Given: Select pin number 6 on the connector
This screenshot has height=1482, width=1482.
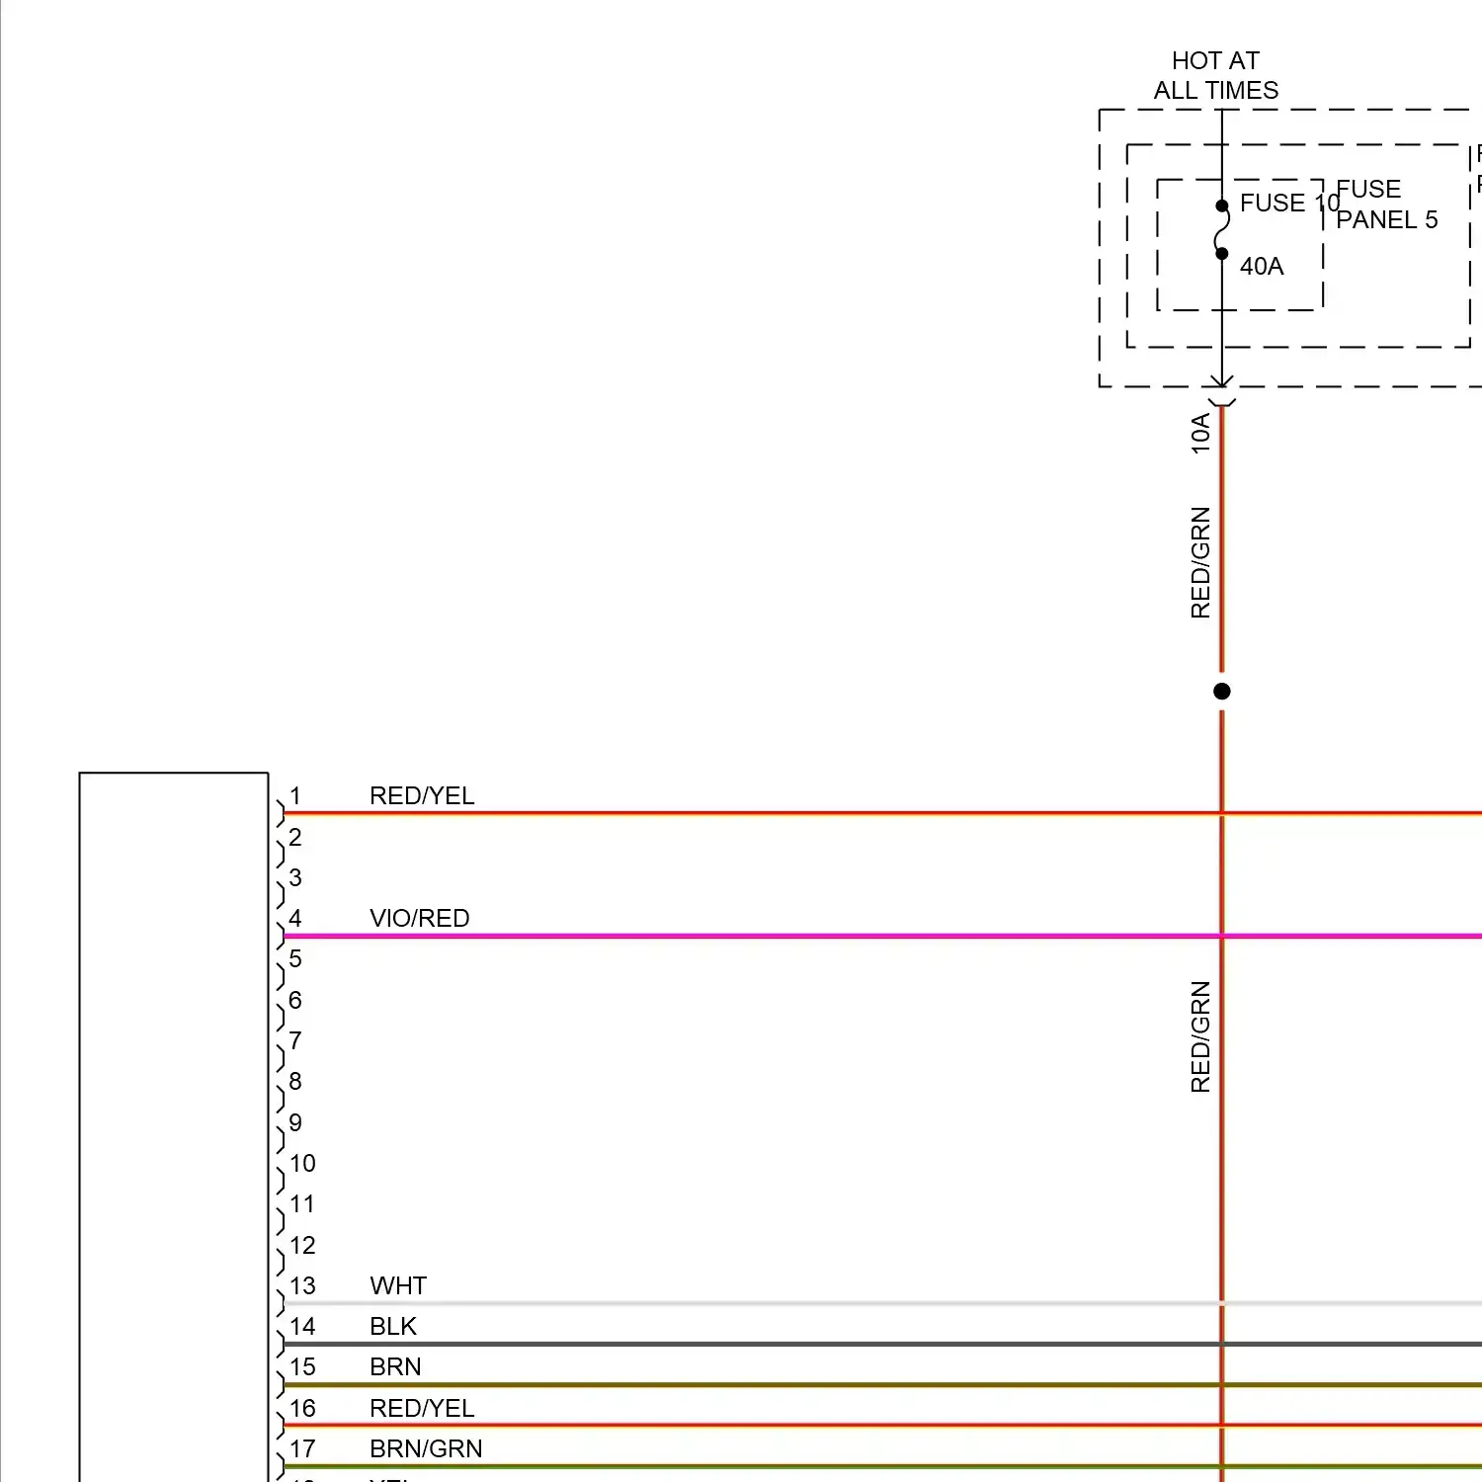Looking at the screenshot, I should pos(294,1000).
